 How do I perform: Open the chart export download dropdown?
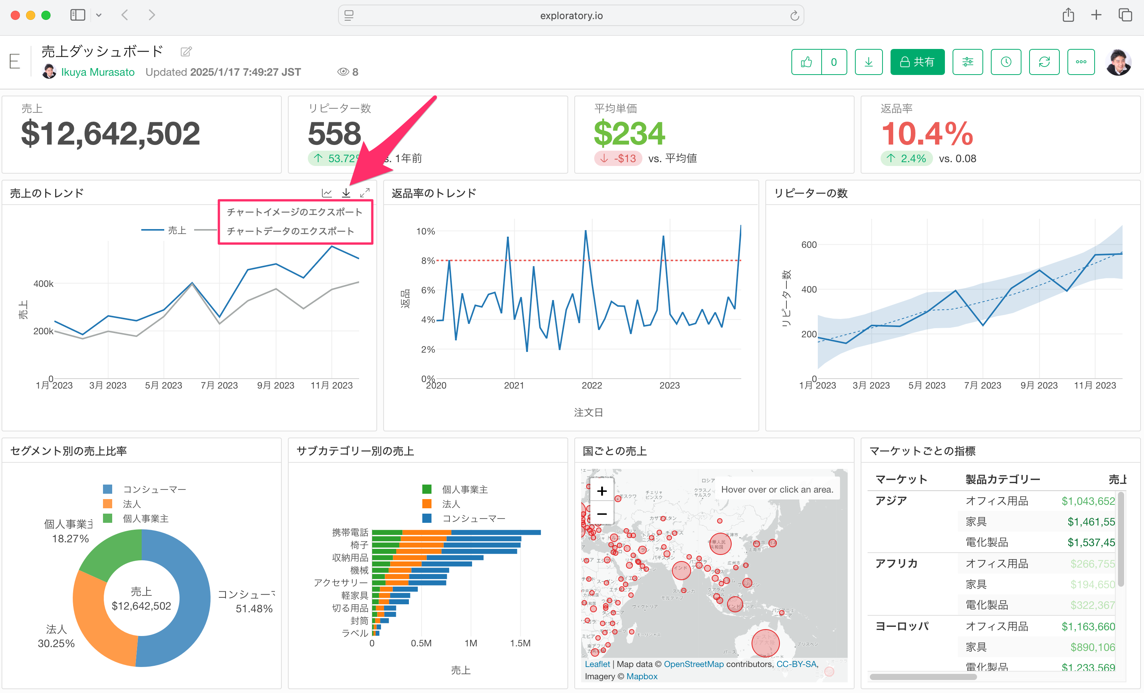point(346,192)
